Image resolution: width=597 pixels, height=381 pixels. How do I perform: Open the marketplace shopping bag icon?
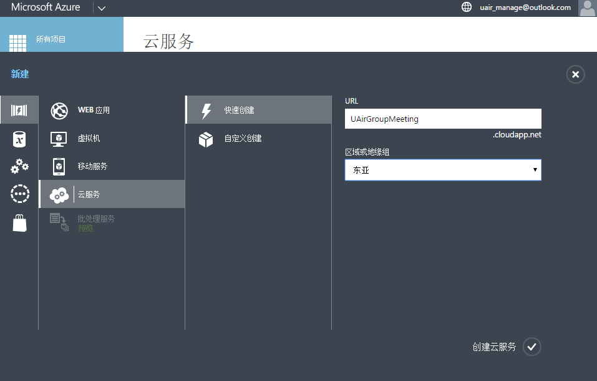(19, 222)
